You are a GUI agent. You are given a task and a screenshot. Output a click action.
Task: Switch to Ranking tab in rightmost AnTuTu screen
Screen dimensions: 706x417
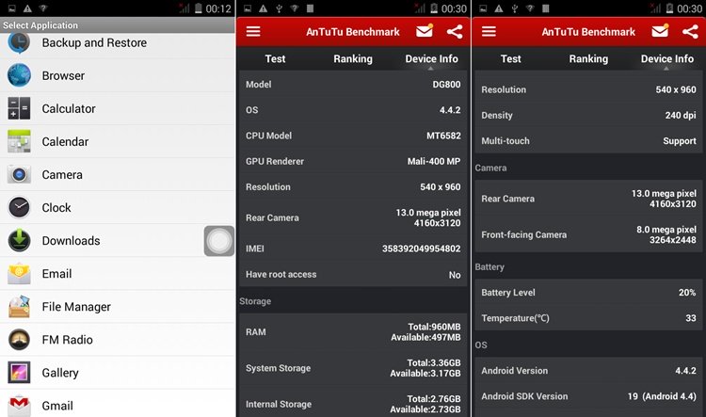click(x=588, y=58)
